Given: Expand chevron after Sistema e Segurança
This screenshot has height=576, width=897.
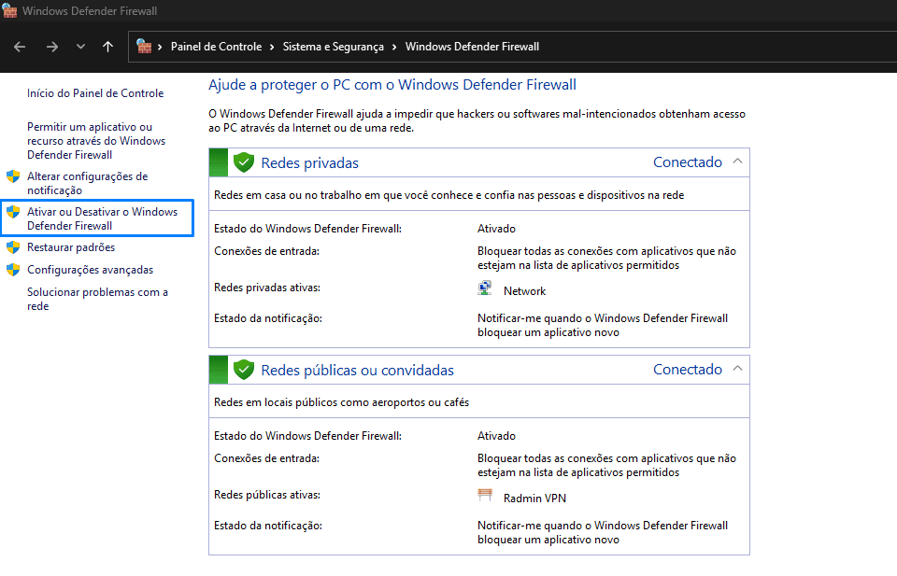Looking at the screenshot, I should [394, 47].
